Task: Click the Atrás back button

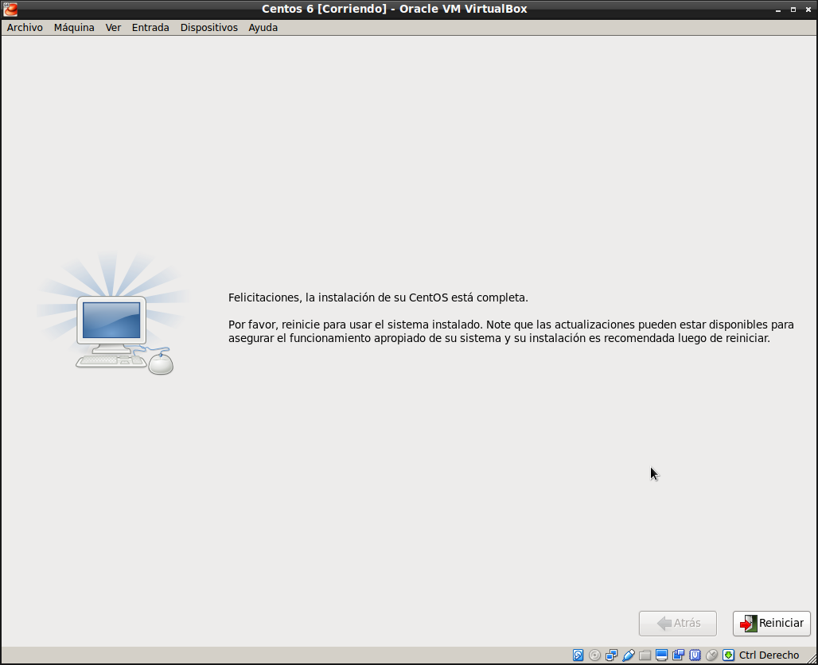Action: click(678, 624)
